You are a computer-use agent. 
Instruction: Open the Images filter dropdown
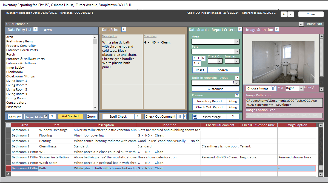236,61
